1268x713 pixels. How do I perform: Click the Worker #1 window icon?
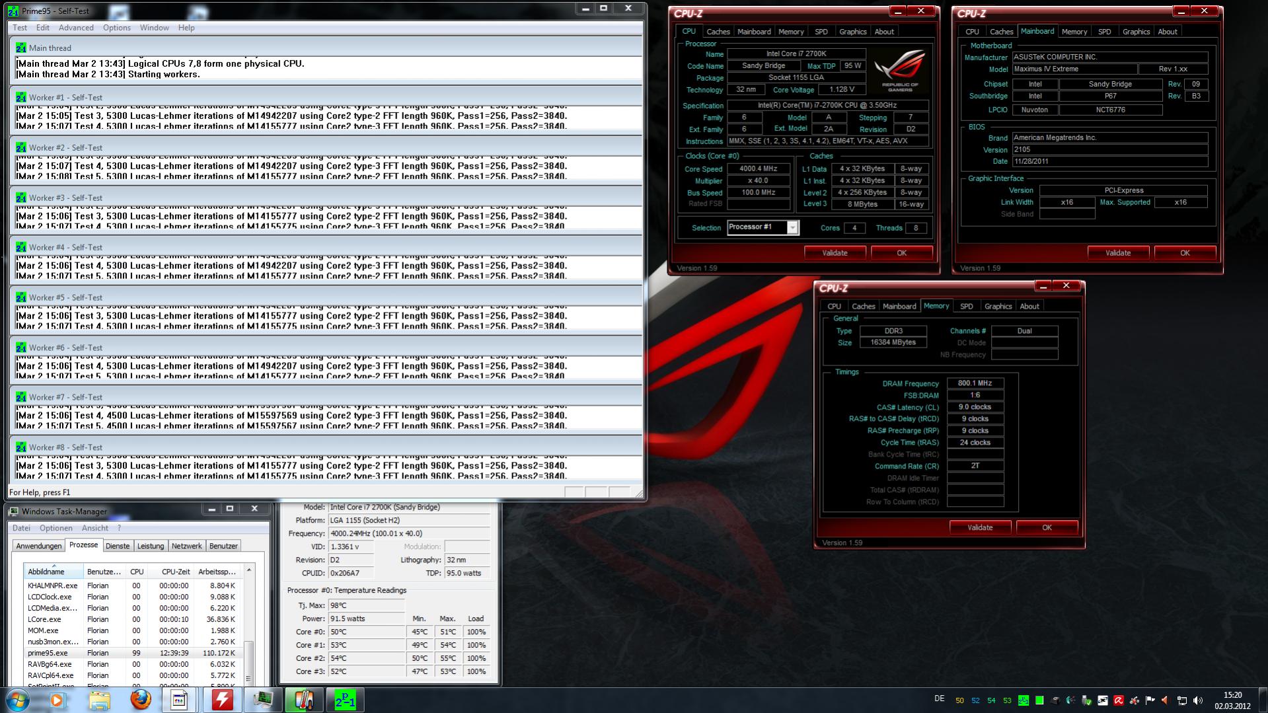click(21, 97)
